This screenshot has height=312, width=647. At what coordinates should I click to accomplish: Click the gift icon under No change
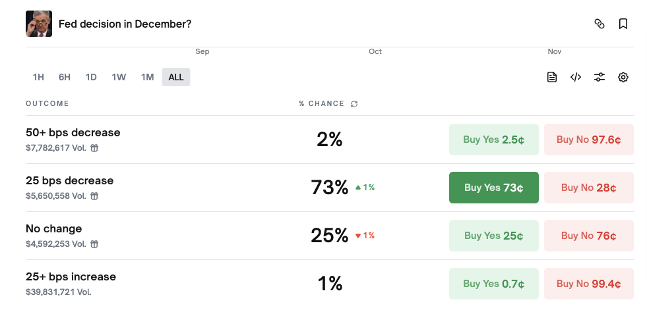(x=94, y=244)
